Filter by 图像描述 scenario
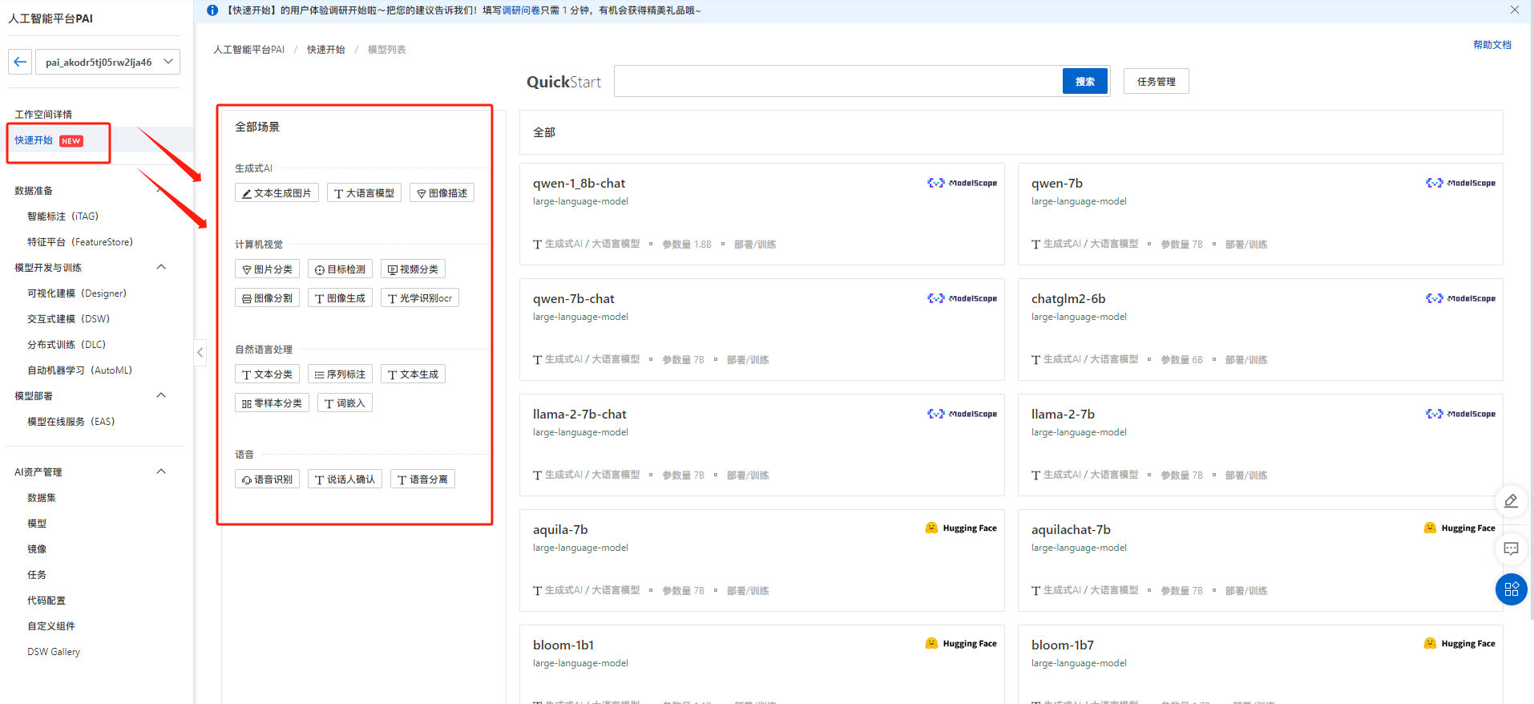Viewport: 1534px width, 704px height. point(442,193)
